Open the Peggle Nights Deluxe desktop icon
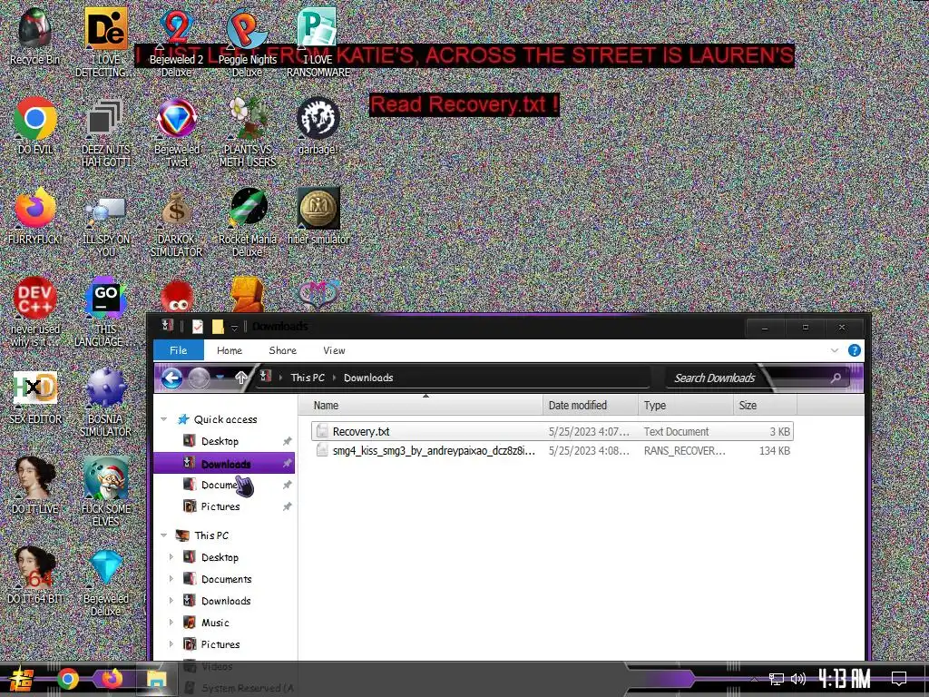Screen dimensions: 929x697 click(x=247, y=42)
